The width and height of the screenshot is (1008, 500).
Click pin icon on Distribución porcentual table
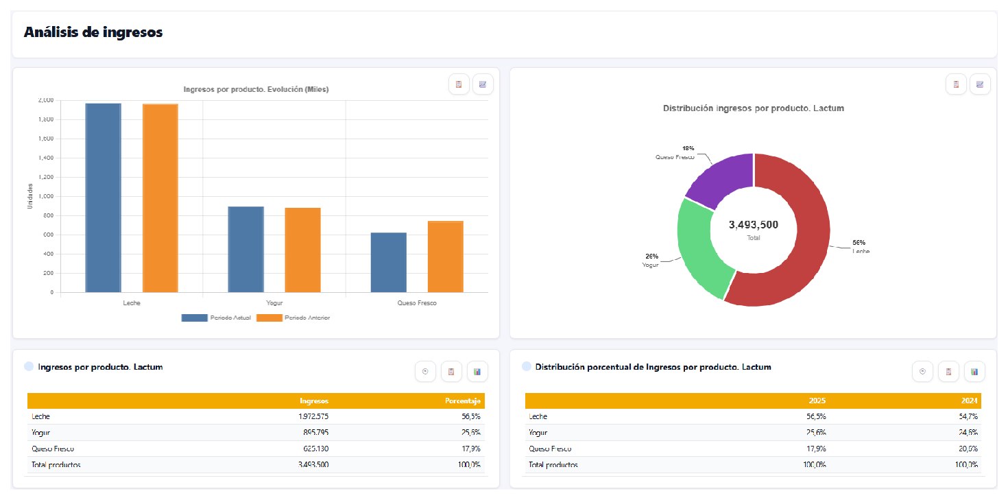point(923,372)
